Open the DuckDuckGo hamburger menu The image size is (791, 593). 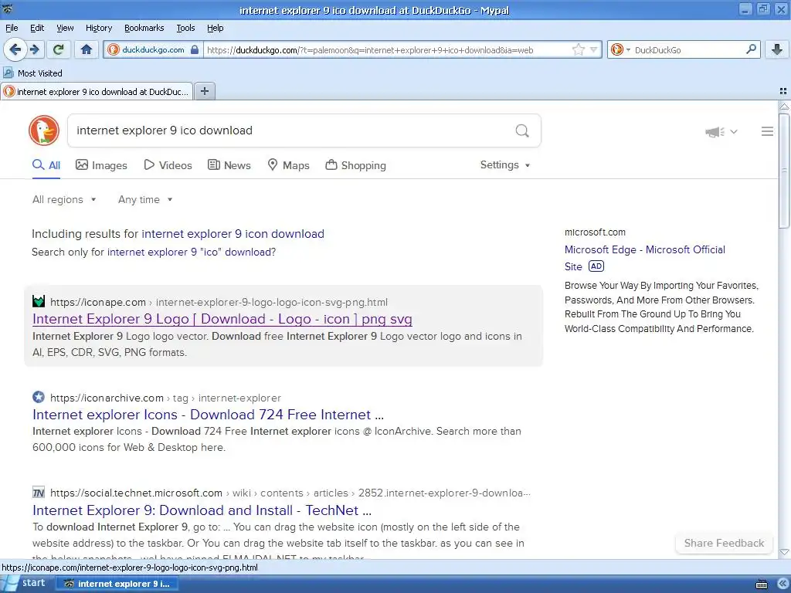[x=767, y=131]
